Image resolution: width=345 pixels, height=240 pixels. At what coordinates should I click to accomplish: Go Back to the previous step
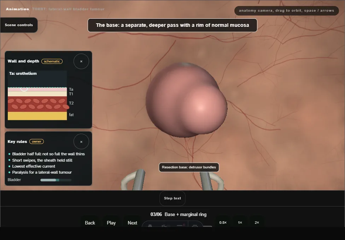pyautogui.click(x=90, y=223)
